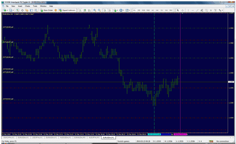Image resolution: width=236 pixels, height=144 pixels.
Task: Toggle chart shift from right edge
Action: coord(110,10)
